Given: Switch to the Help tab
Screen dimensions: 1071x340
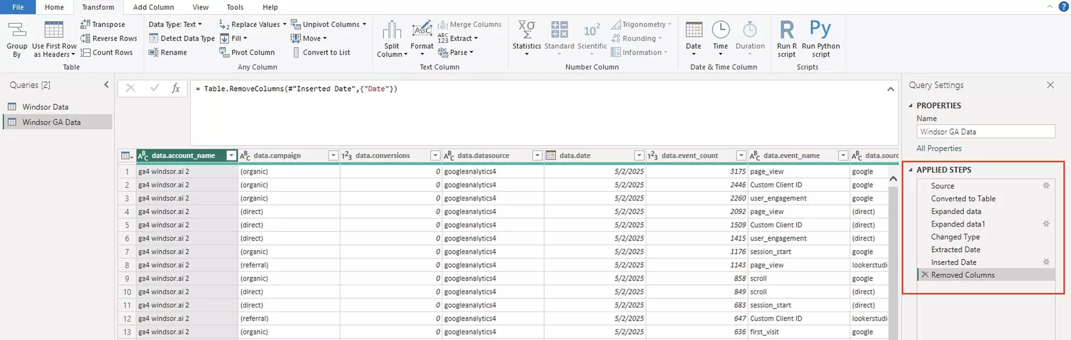Looking at the screenshot, I should 270,7.
